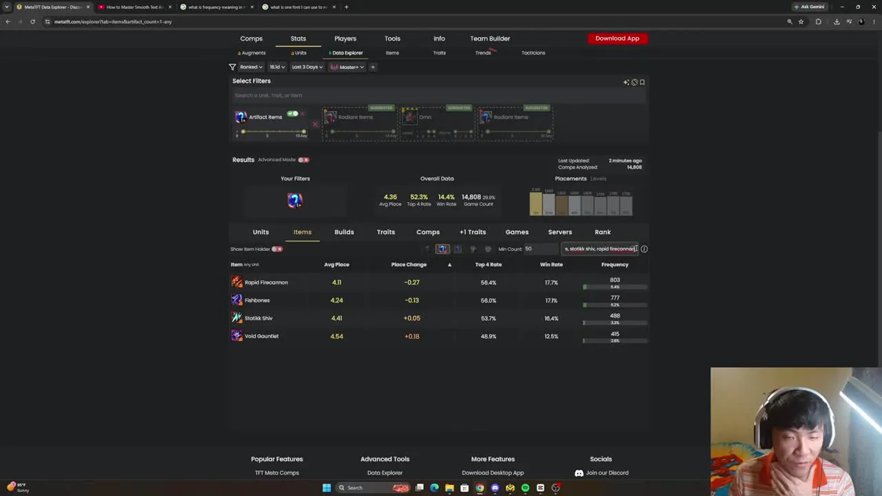
Task: Clear filters with the circle-slash icon
Action: pyautogui.click(x=635, y=83)
